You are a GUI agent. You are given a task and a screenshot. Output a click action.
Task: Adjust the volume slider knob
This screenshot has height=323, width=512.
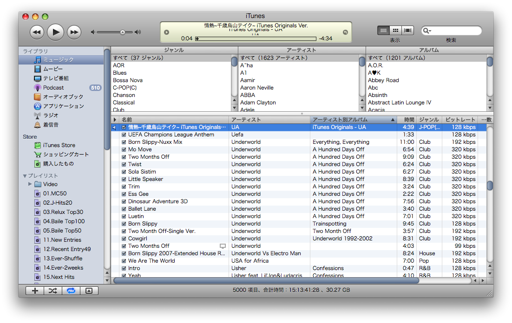pyautogui.click(x=123, y=32)
